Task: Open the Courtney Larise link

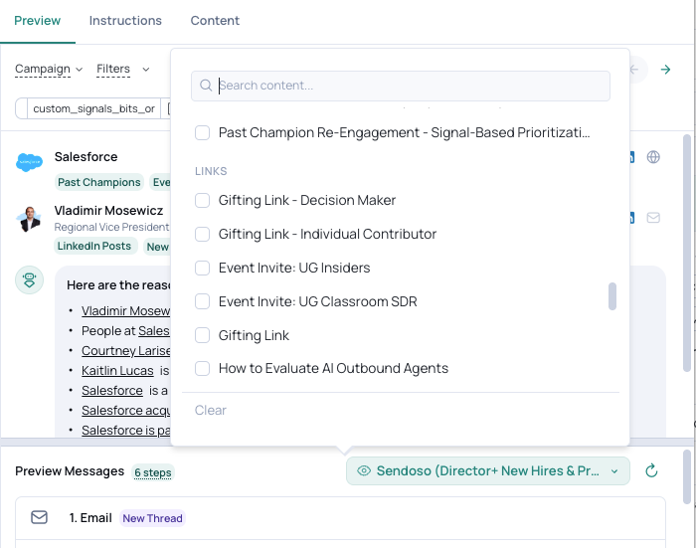Action: [x=125, y=350]
